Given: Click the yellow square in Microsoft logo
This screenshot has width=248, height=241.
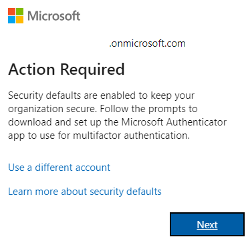Looking at the screenshot, I should click(x=19, y=20).
